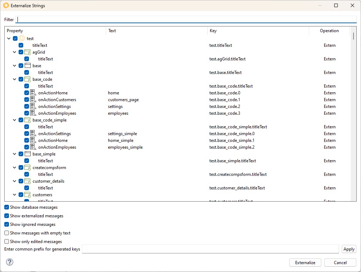Click the onActionHome method icon under base_code
361x272 pixels.
[x=33, y=93]
